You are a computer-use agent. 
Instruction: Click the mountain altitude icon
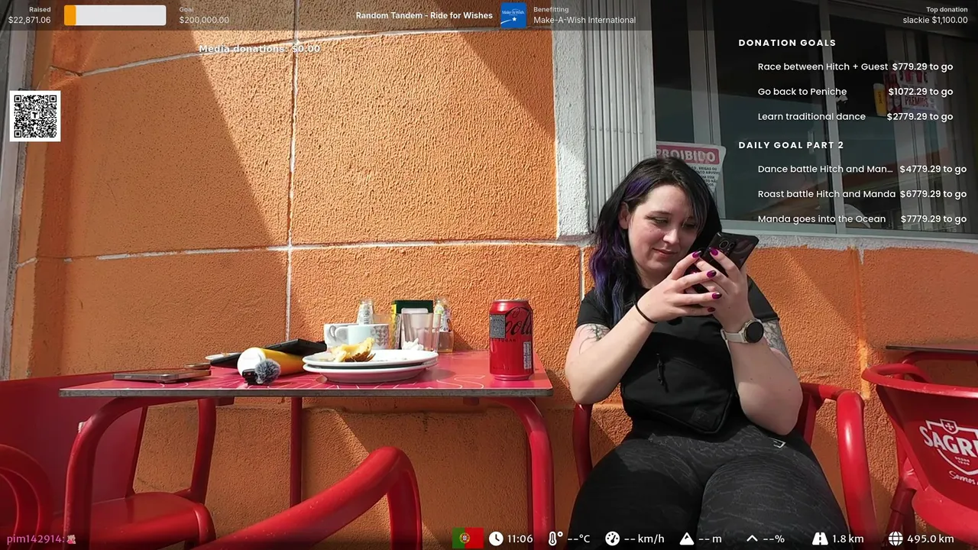686,539
